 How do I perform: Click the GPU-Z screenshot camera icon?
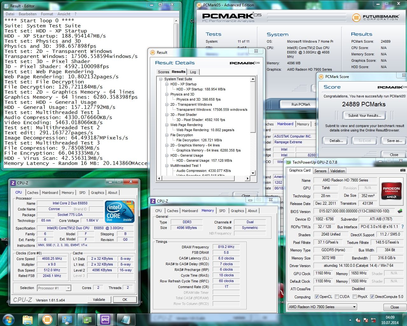[x=403, y=170]
